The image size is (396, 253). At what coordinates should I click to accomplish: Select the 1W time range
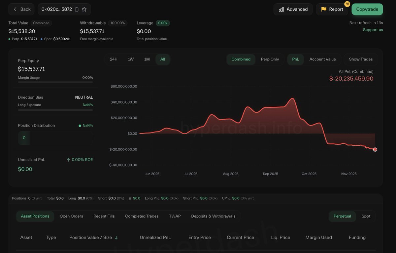pyautogui.click(x=131, y=59)
